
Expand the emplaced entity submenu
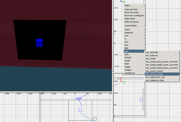pyautogui.click(x=135, y=33)
